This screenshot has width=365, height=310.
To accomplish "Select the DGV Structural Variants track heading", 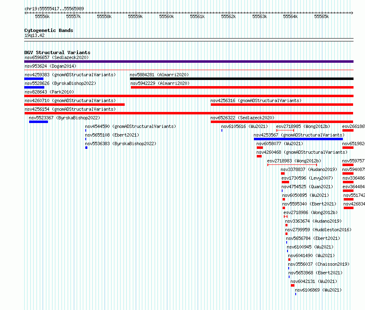I will coord(57,52).
